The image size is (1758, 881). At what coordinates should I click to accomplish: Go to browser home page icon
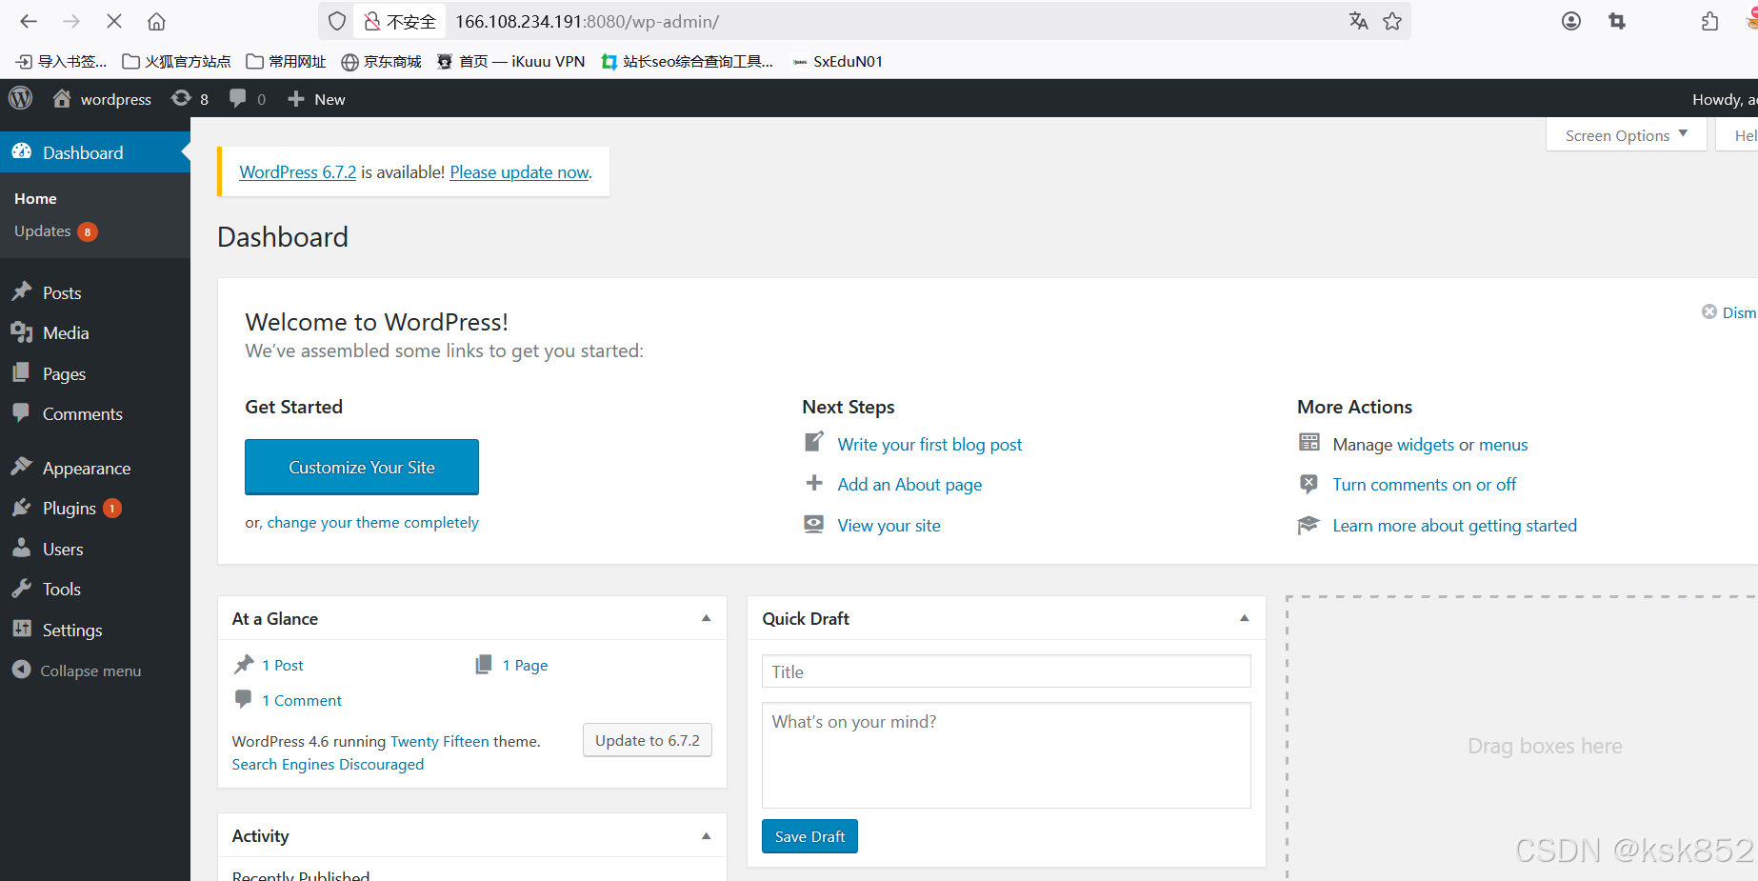[x=157, y=21]
